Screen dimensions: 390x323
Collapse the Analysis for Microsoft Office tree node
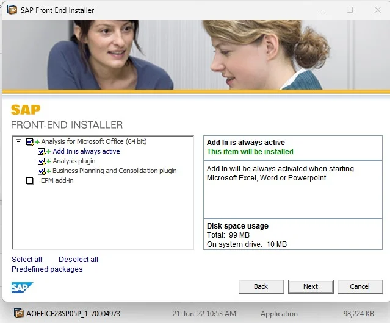19,142
